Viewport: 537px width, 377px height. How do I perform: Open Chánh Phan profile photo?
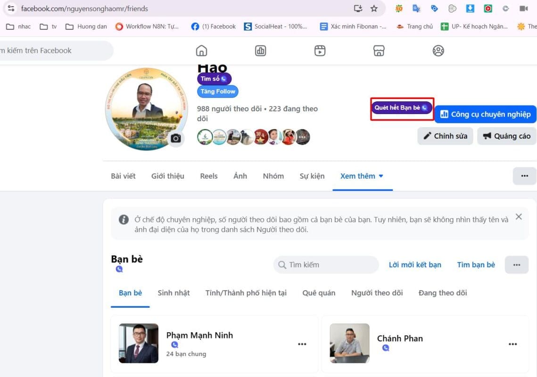point(350,343)
